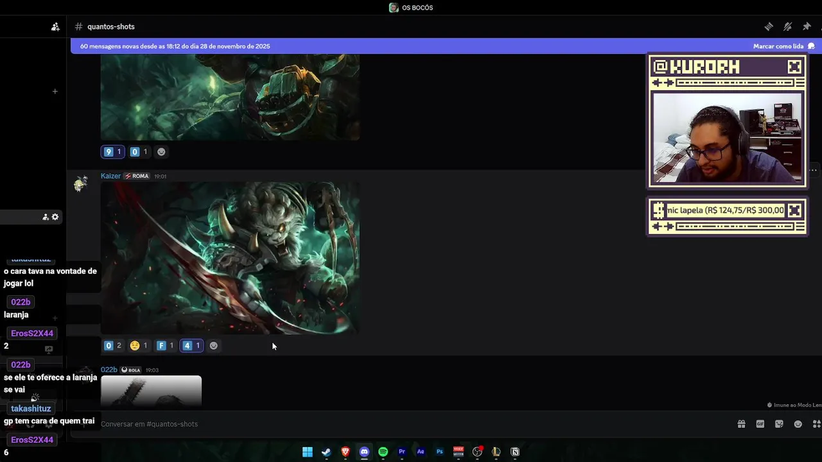
Task: Click username 022b in chat message
Action: (109, 370)
